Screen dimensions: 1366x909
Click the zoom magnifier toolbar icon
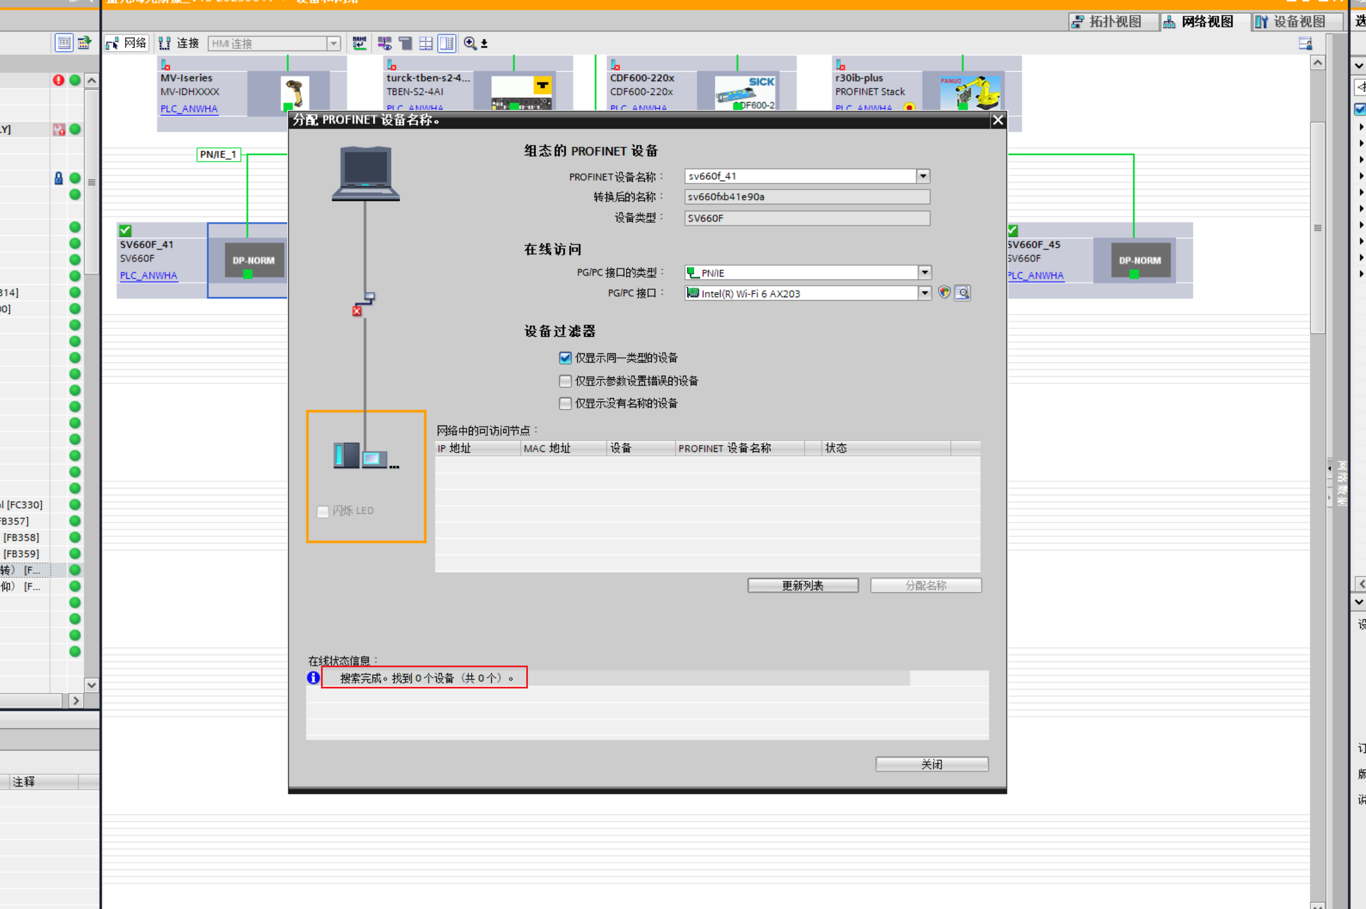470,44
